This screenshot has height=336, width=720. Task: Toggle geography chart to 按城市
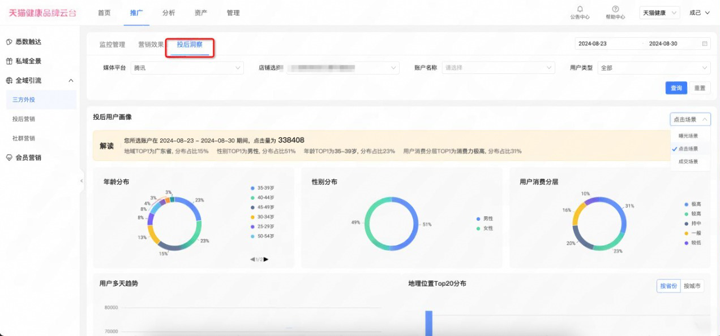click(692, 286)
